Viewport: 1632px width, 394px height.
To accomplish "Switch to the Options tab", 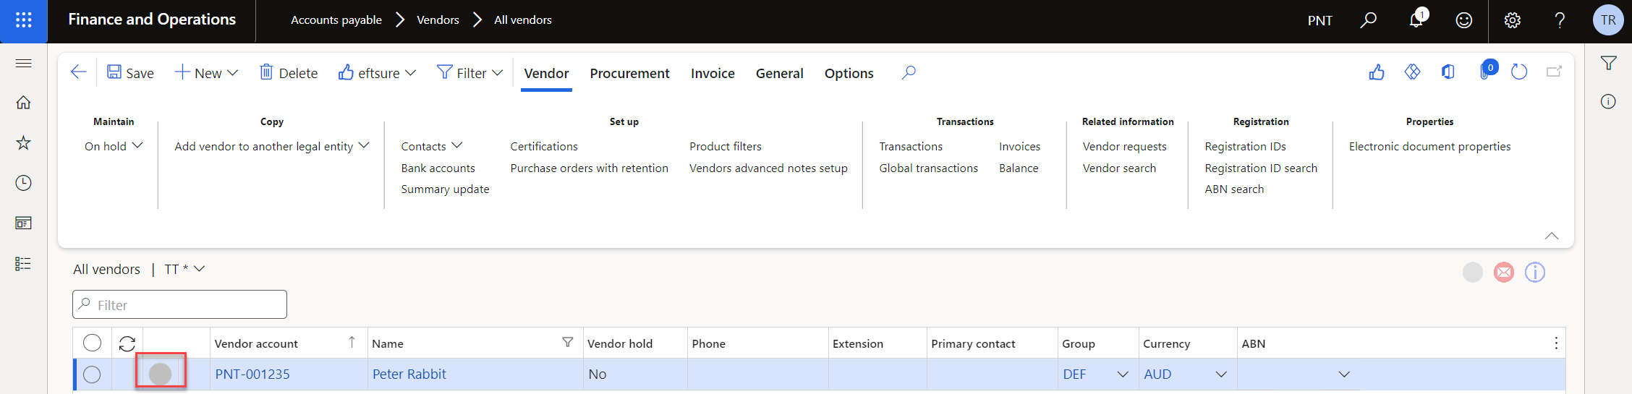I will 849,73.
